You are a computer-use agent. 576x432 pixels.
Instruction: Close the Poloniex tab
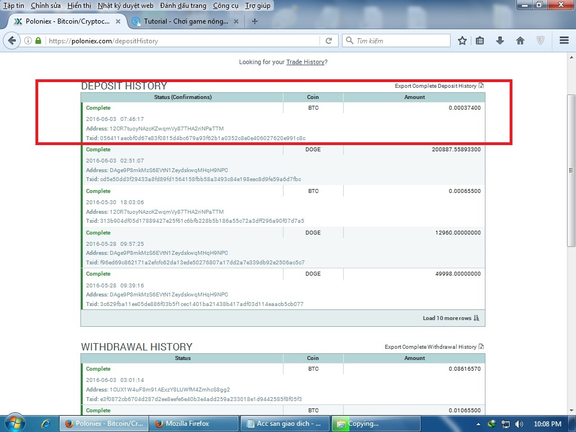click(x=118, y=21)
